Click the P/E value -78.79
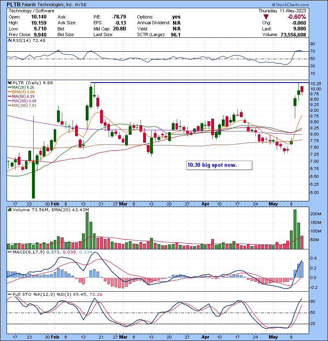Screen dimensions: 328x341 point(119,17)
